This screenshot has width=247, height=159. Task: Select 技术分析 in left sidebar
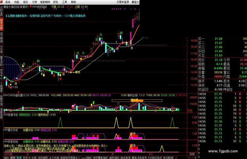pos(1,24)
